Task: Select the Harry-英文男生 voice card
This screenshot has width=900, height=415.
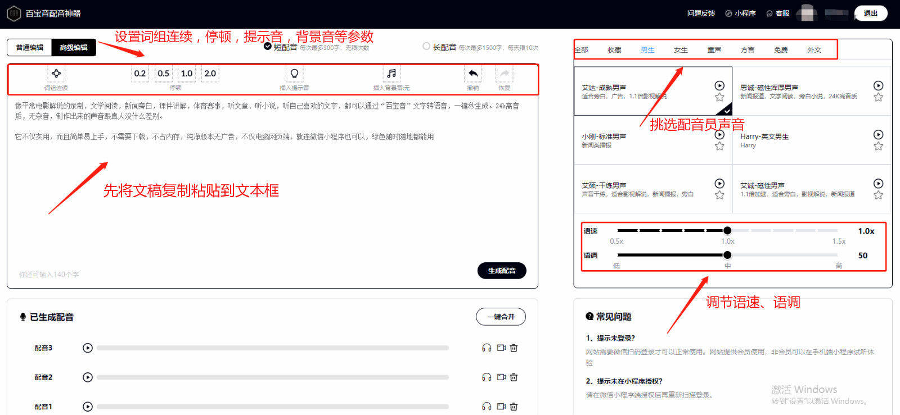Action: click(812, 140)
